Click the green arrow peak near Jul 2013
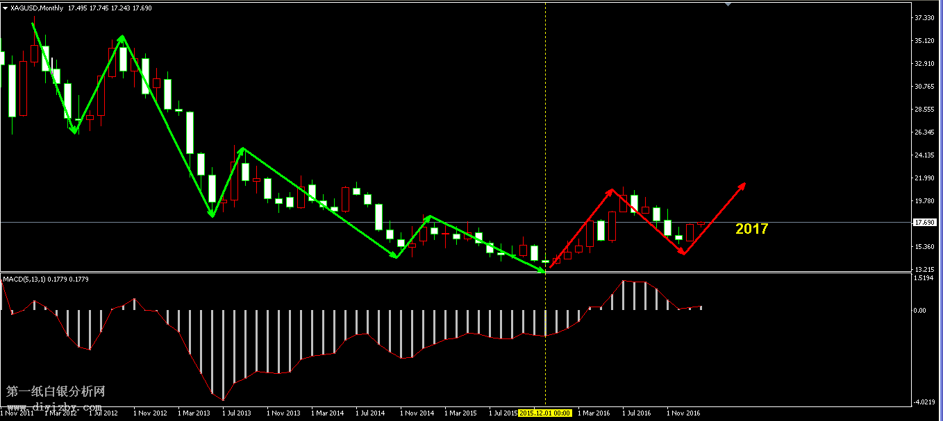The width and height of the screenshot is (943, 421). (240, 149)
